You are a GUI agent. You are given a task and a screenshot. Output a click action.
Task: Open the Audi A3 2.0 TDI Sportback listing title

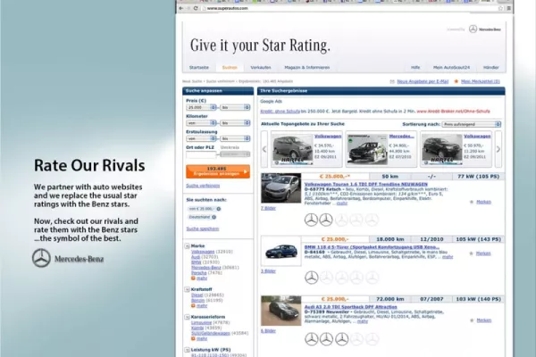[x=351, y=307]
